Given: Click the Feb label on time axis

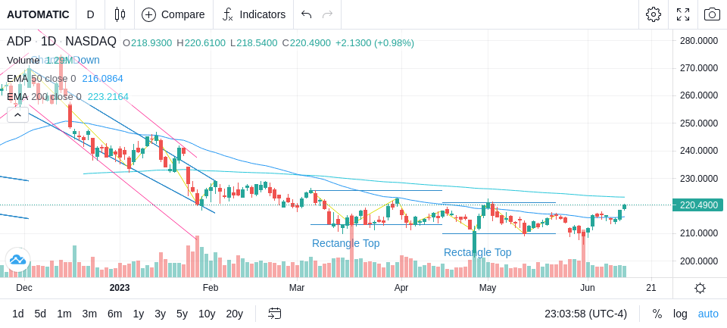Looking at the screenshot, I should click(x=211, y=288).
